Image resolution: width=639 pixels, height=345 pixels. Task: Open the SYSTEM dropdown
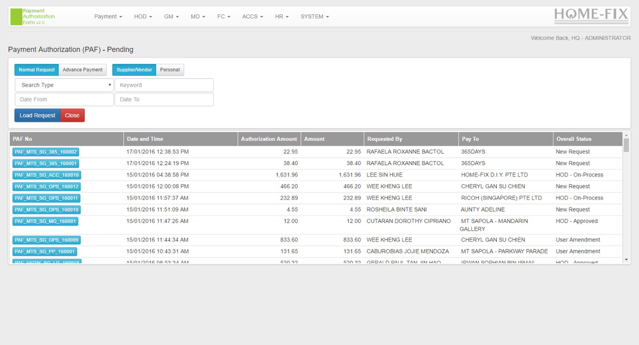pos(314,17)
